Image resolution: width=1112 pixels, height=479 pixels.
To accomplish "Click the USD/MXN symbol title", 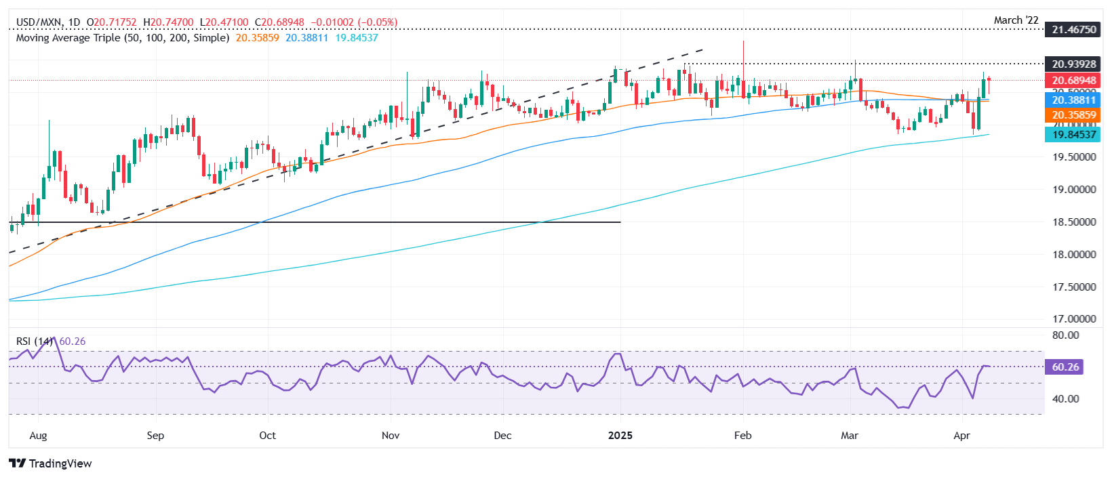I will (x=39, y=22).
